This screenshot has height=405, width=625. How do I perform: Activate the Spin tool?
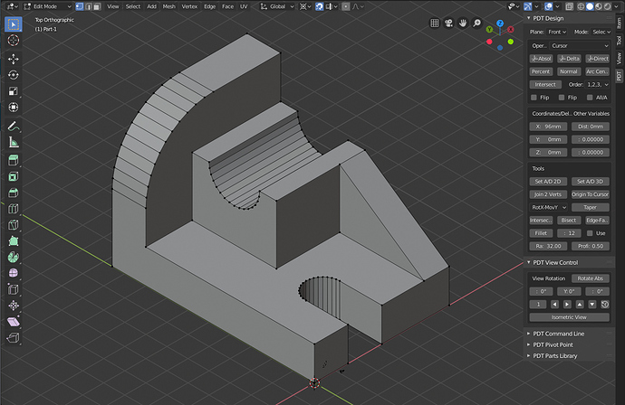click(x=14, y=257)
